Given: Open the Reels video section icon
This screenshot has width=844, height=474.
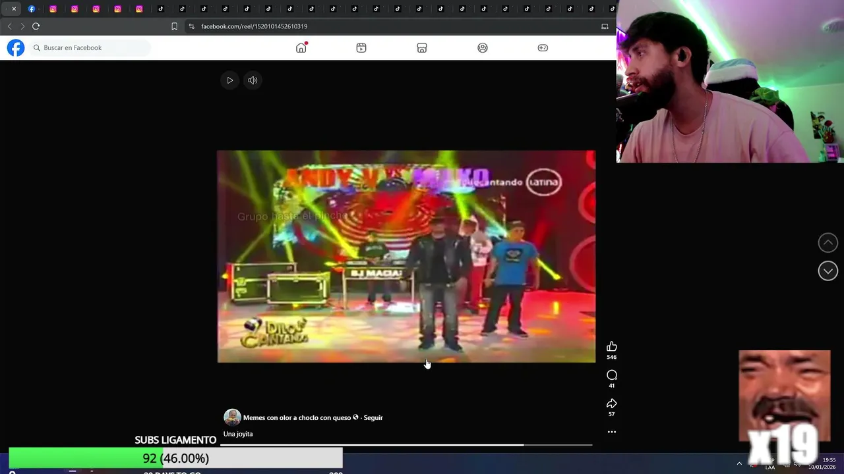Looking at the screenshot, I should 361,47.
